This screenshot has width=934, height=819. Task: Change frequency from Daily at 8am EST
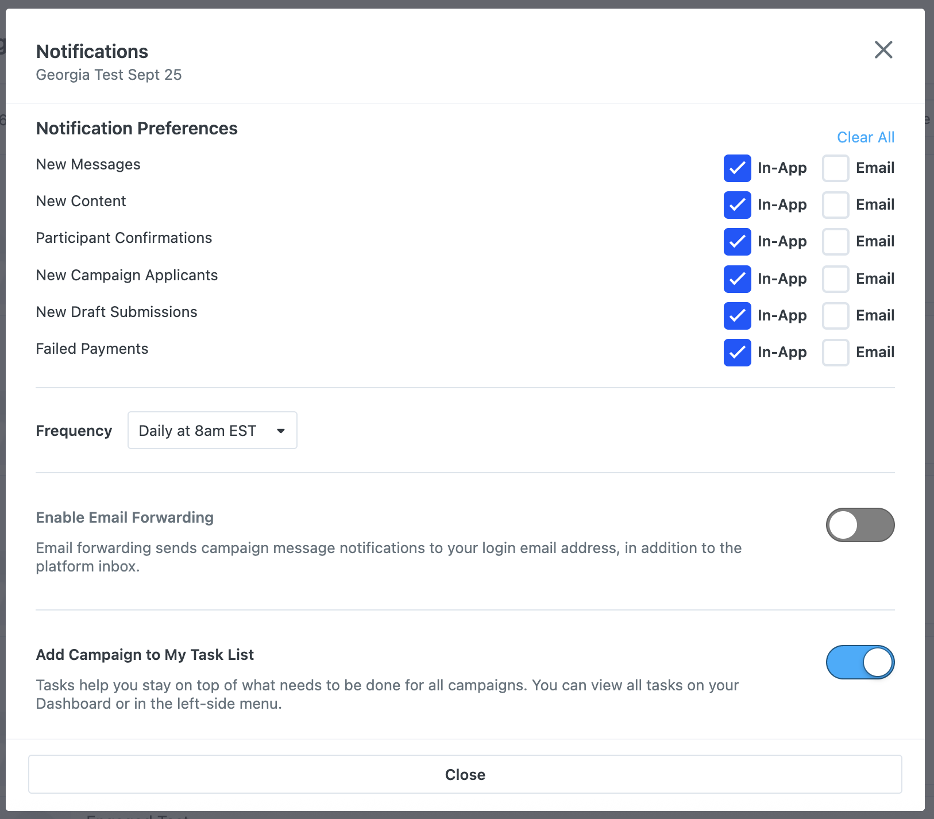click(212, 430)
